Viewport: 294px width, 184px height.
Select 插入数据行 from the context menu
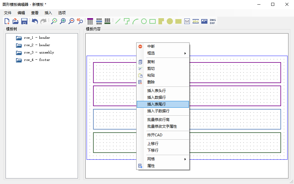click(x=163, y=97)
